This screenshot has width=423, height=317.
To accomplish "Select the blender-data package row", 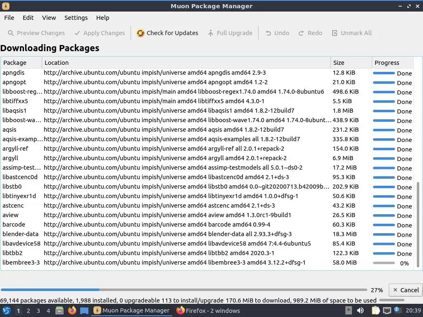I will click(x=207, y=234).
